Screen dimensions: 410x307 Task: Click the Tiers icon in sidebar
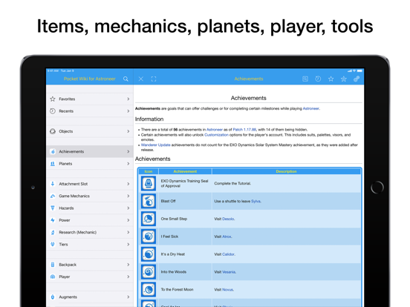[53, 245]
